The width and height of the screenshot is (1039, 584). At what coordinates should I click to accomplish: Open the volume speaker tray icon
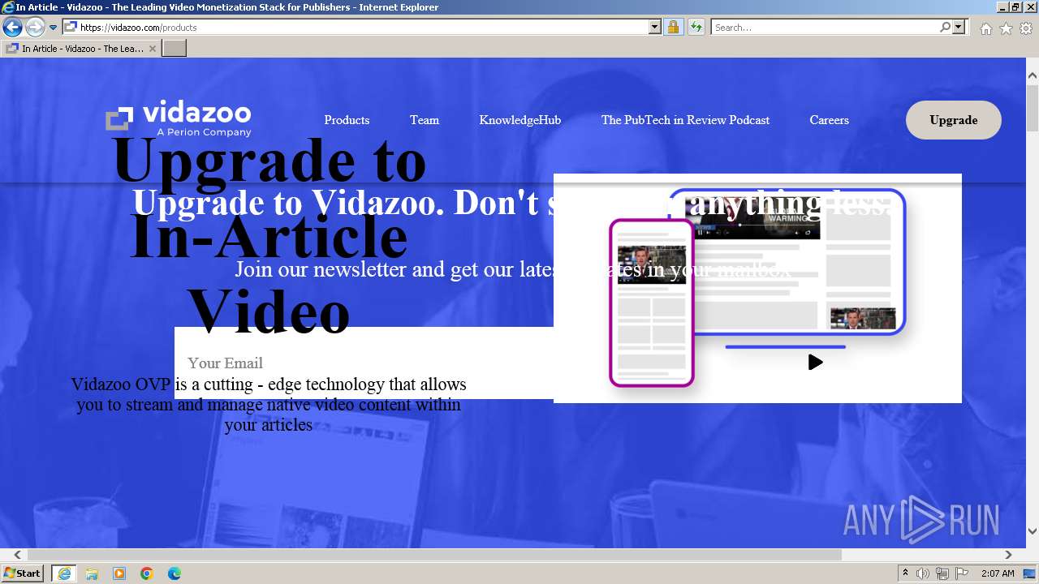coord(923,573)
